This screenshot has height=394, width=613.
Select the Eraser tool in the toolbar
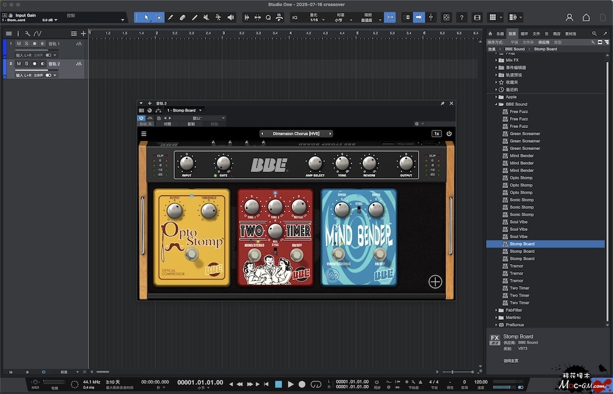182,18
